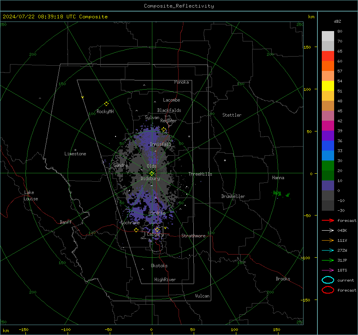Click the yellow diamond marker near RockyMH
The image size is (358, 335).
[106, 104]
